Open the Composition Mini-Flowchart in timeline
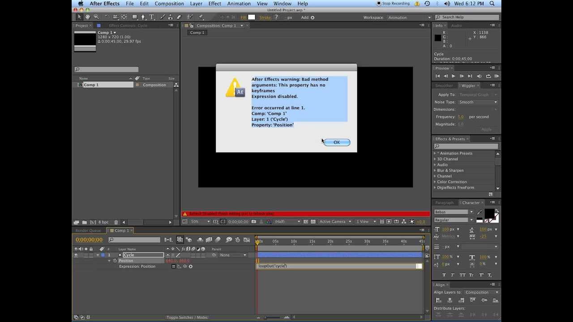This screenshot has height=322, width=573. click(169, 240)
